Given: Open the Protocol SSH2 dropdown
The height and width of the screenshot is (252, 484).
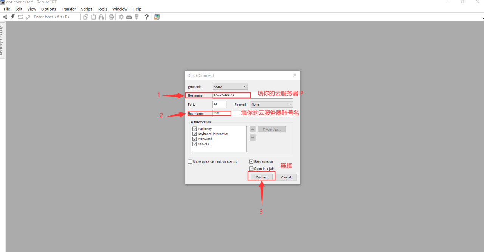Looking at the screenshot, I should (230, 87).
